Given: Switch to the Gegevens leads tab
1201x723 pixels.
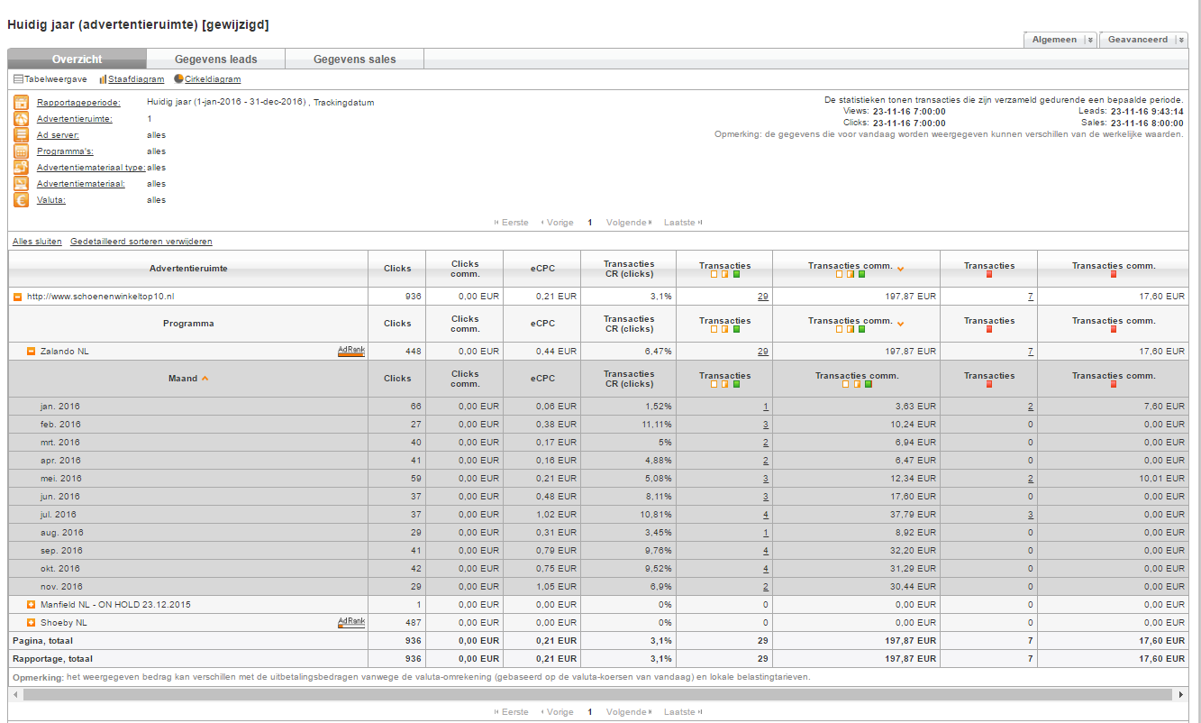Looking at the screenshot, I should [x=216, y=59].
